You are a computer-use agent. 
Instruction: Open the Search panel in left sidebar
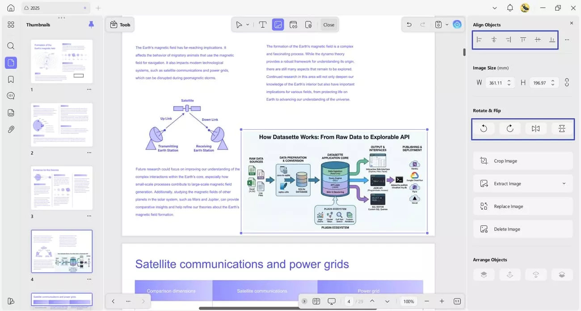[x=11, y=46]
